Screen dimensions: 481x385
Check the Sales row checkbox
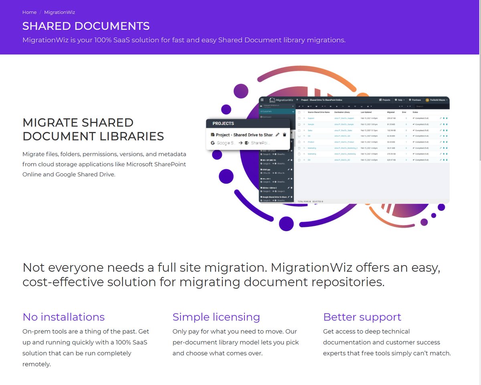pos(299,130)
